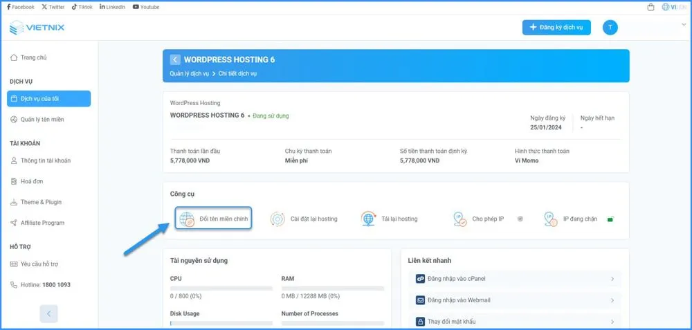Collapse the sidebar with the left chevron
The height and width of the screenshot is (330, 692).
point(48,313)
